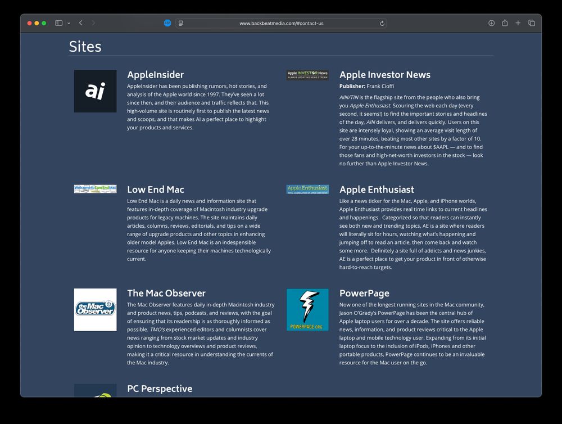
Task: Open the page settings icon in address bar
Action: 181,23
